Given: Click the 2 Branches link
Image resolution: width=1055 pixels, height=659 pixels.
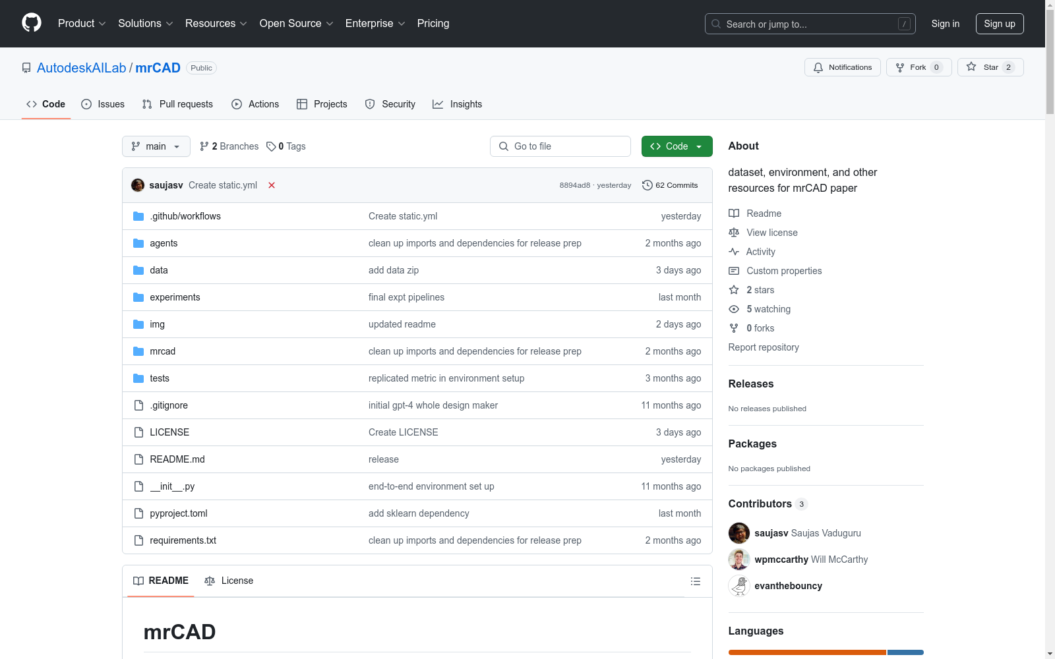Looking at the screenshot, I should [229, 146].
